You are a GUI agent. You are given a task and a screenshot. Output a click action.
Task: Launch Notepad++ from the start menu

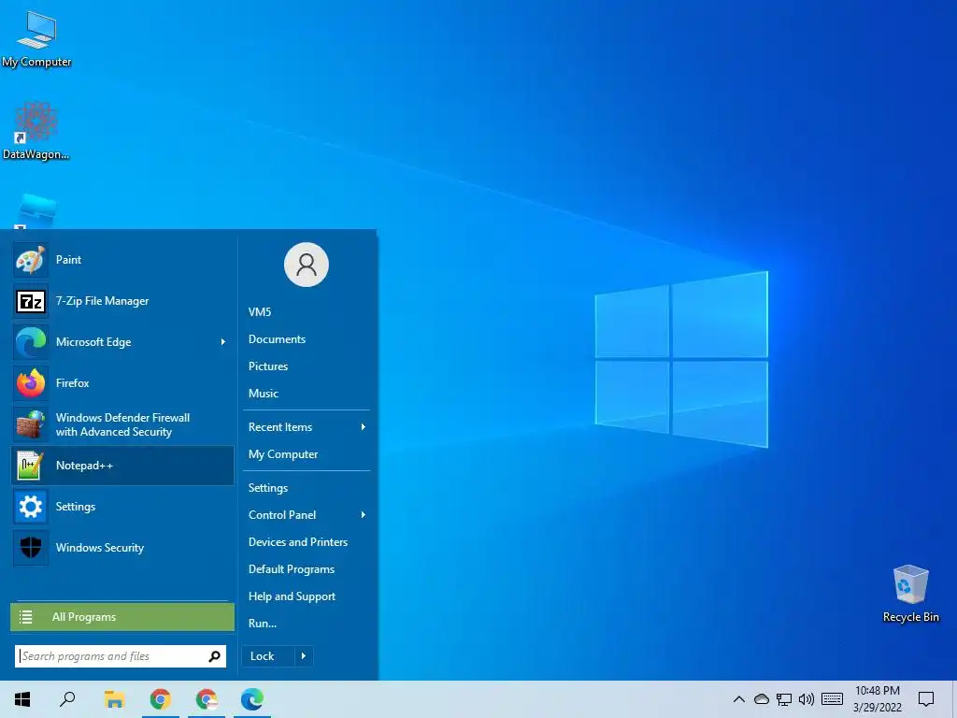tap(122, 466)
